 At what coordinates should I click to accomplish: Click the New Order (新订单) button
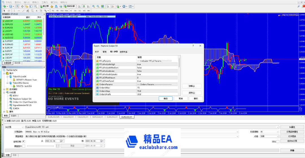tap(44, 6)
